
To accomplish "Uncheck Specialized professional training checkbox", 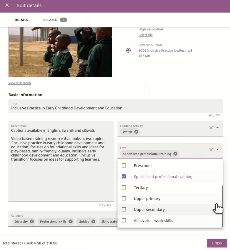I will click(x=124, y=177).
